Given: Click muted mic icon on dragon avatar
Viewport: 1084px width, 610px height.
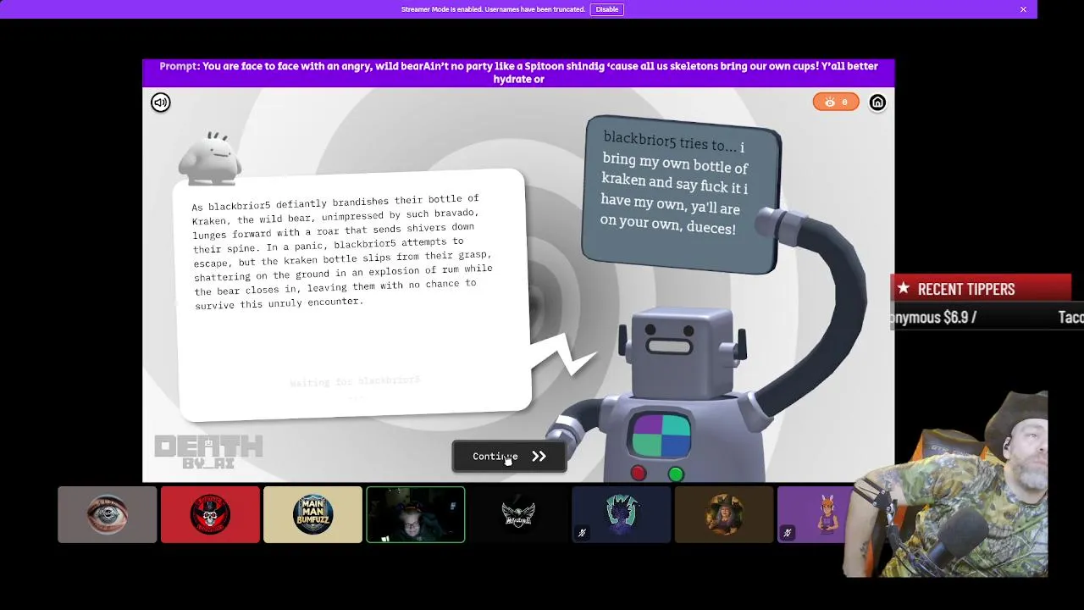Looking at the screenshot, I should [x=582, y=533].
